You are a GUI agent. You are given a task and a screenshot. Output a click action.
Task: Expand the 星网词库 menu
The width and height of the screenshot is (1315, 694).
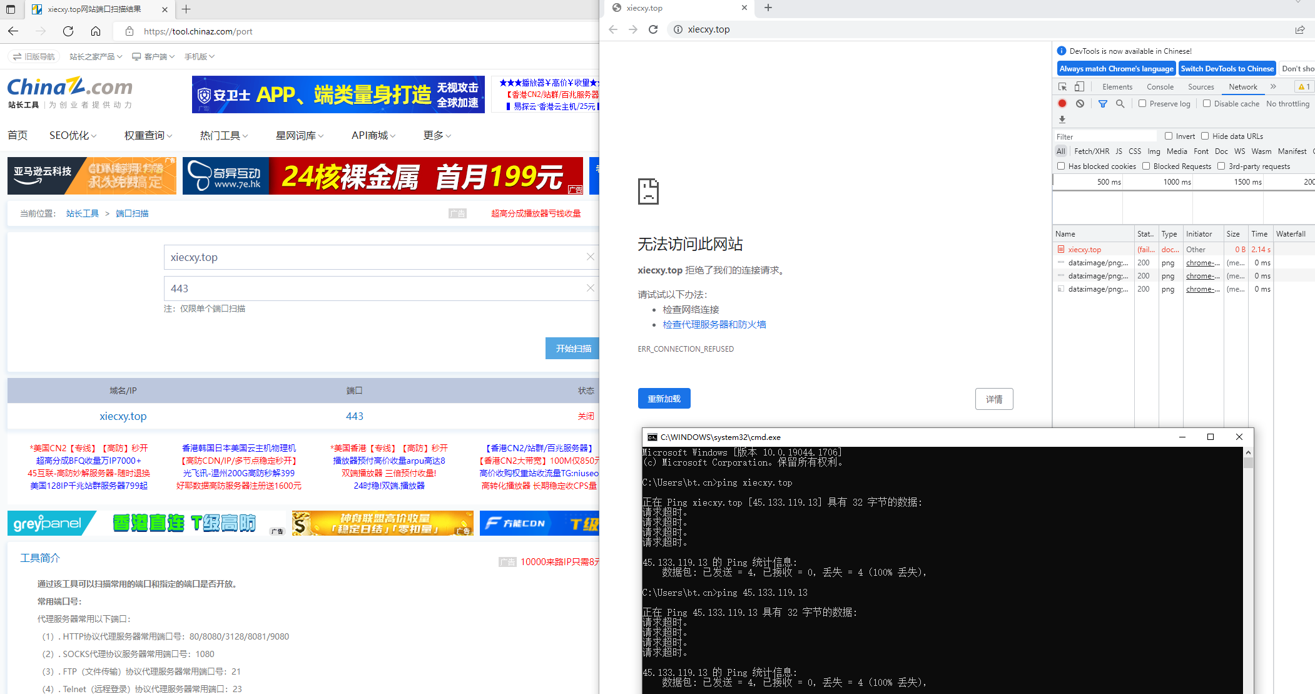tap(300, 135)
